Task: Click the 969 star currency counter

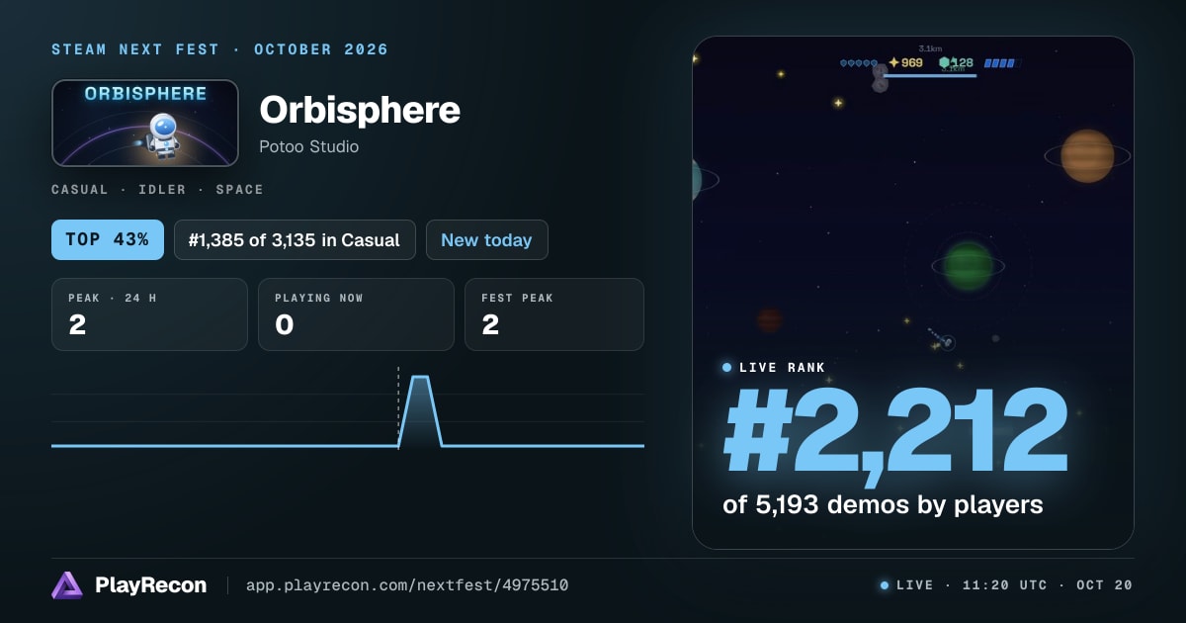Action: click(905, 62)
